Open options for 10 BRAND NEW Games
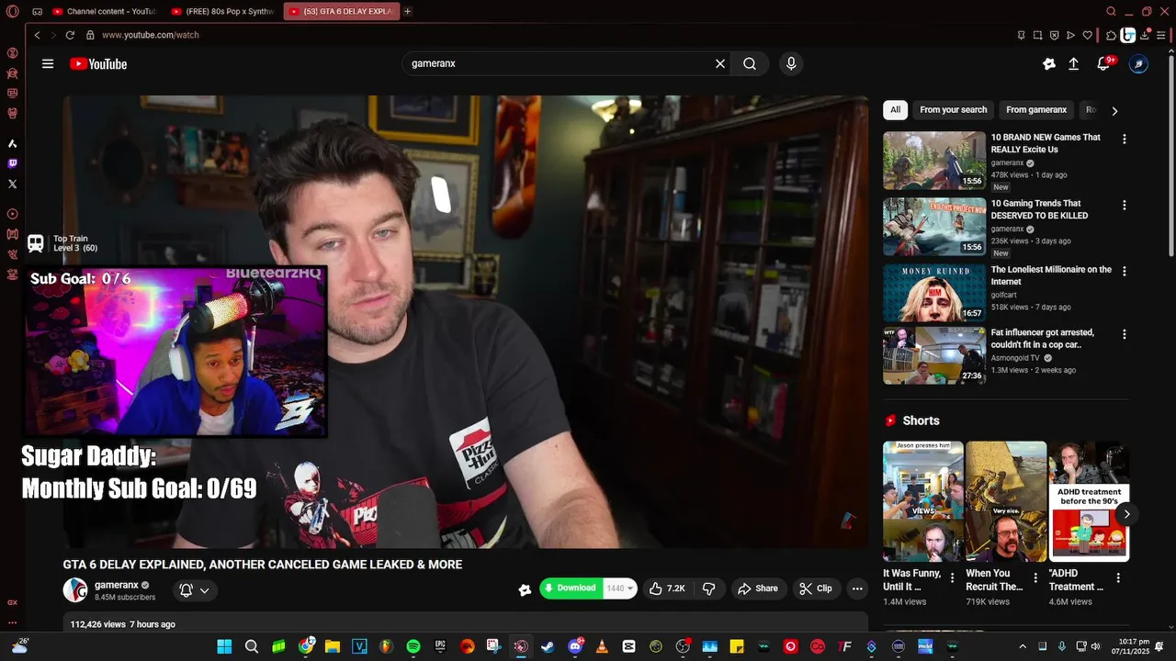1176x661 pixels. click(1124, 140)
